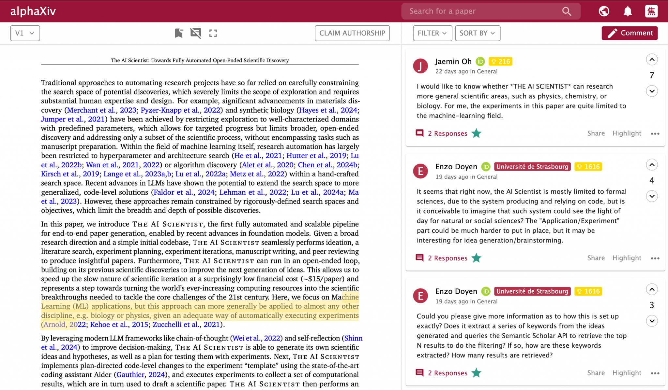668x390 pixels.
Task: Click the search magnifier icon
Action: [x=567, y=11]
